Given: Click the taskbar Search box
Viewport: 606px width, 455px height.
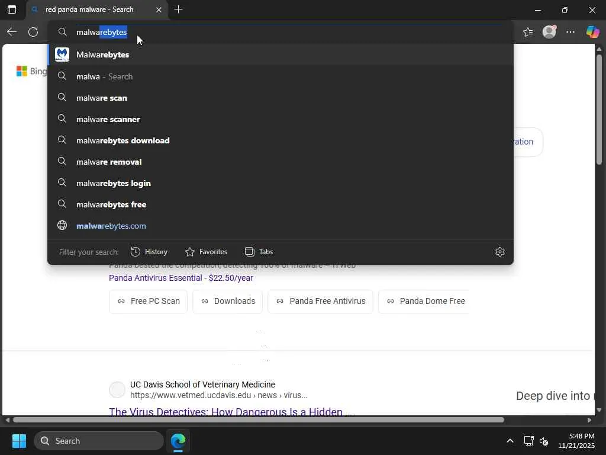Looking at the screenshot, I should point(99,441).
